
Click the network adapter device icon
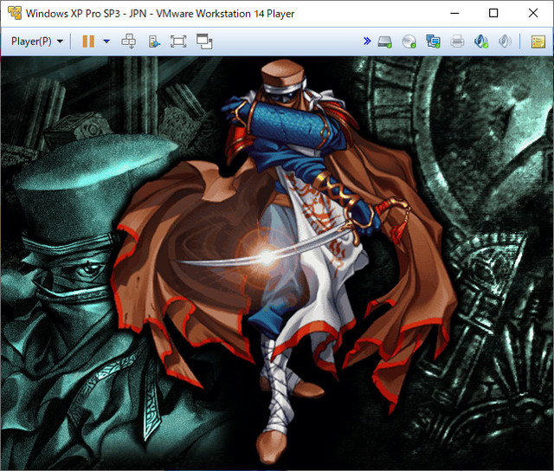click(433, 42)
